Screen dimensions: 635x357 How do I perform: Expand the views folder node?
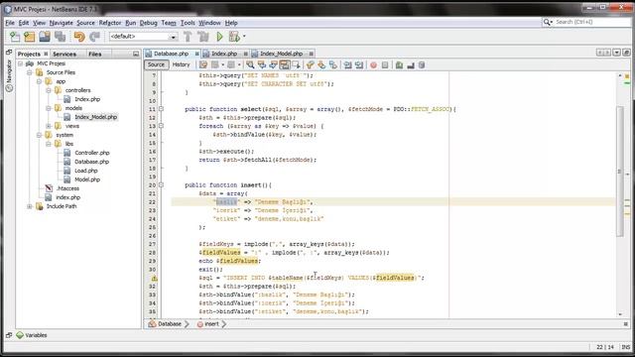49,126
